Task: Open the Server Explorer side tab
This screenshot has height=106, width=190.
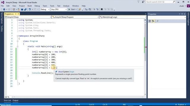Action: coord(2,18)
